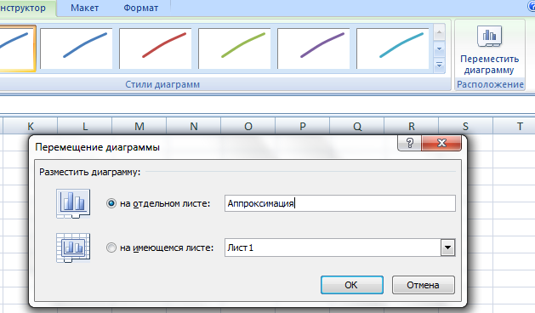Select the red line chart style
535x313 pixels.
[x=156, y=48]
